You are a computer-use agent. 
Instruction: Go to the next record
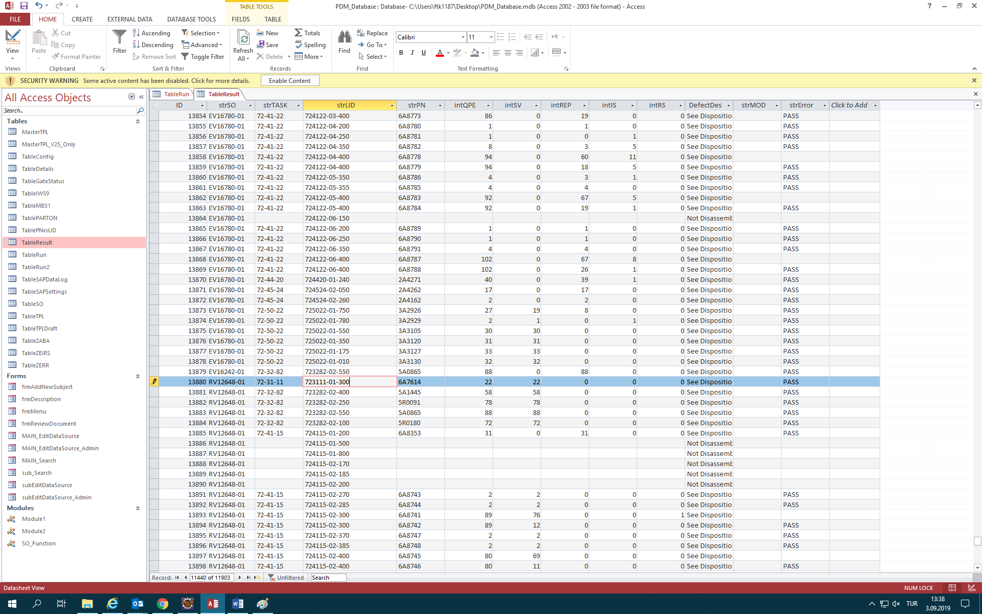[239, 578]
